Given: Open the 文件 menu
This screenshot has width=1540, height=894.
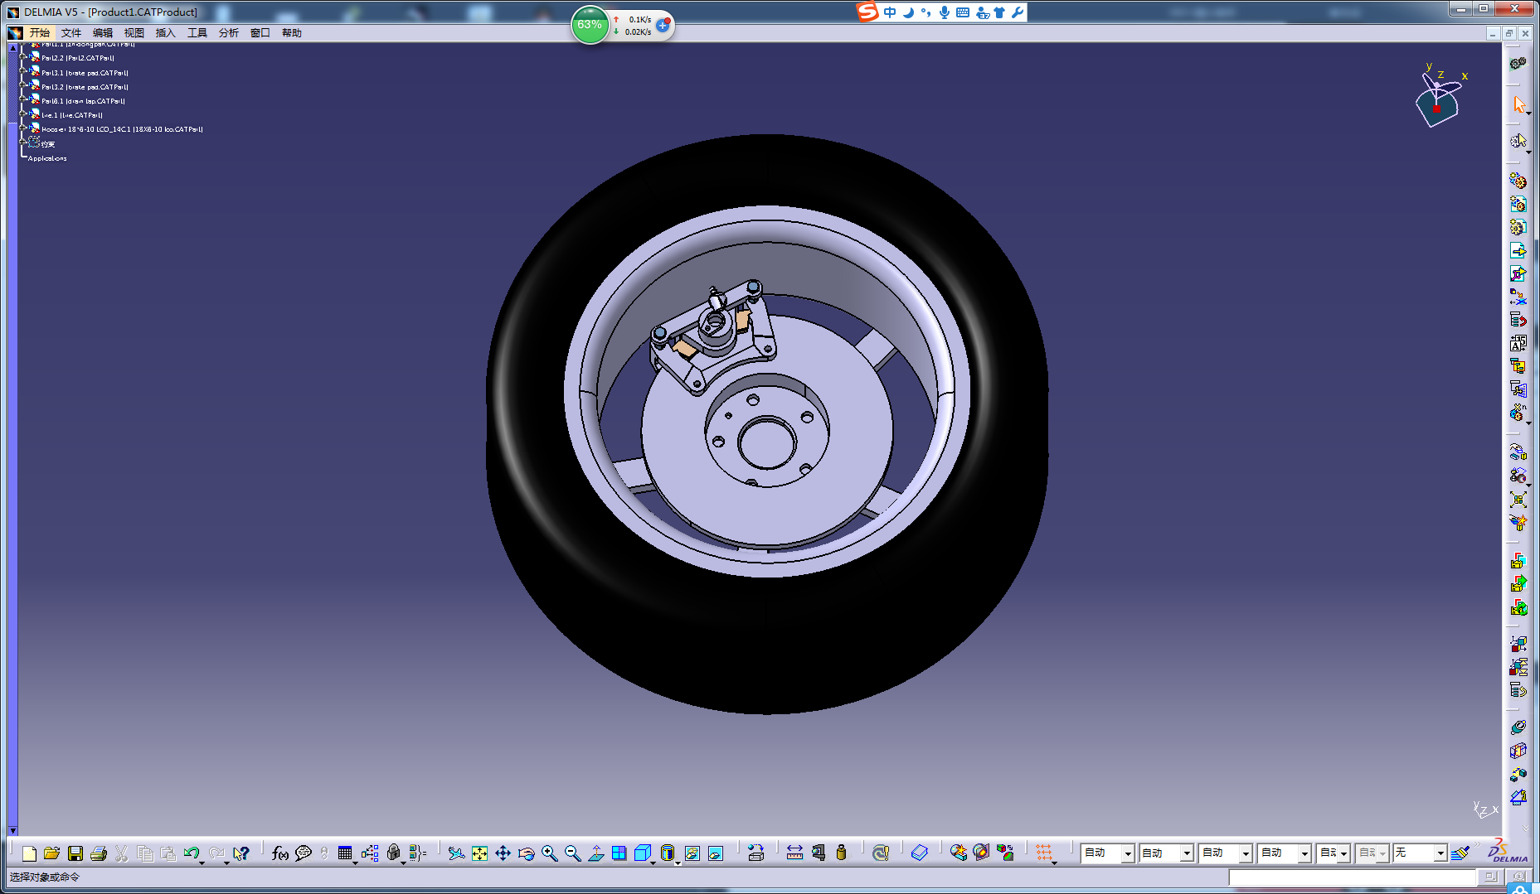Looking at the screenshot, I should (71, 33).
